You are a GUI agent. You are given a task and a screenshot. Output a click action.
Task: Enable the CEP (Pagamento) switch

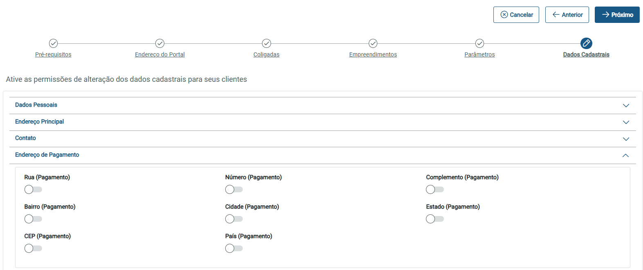(x=33, y=248)
